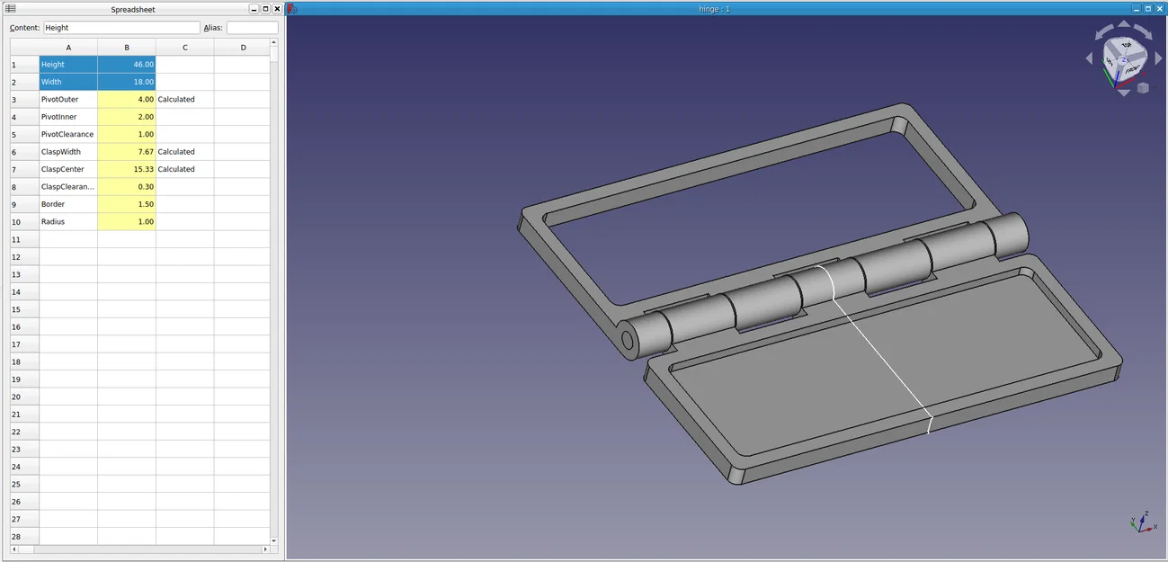Select cell with value 4.00

coord(127,99)
